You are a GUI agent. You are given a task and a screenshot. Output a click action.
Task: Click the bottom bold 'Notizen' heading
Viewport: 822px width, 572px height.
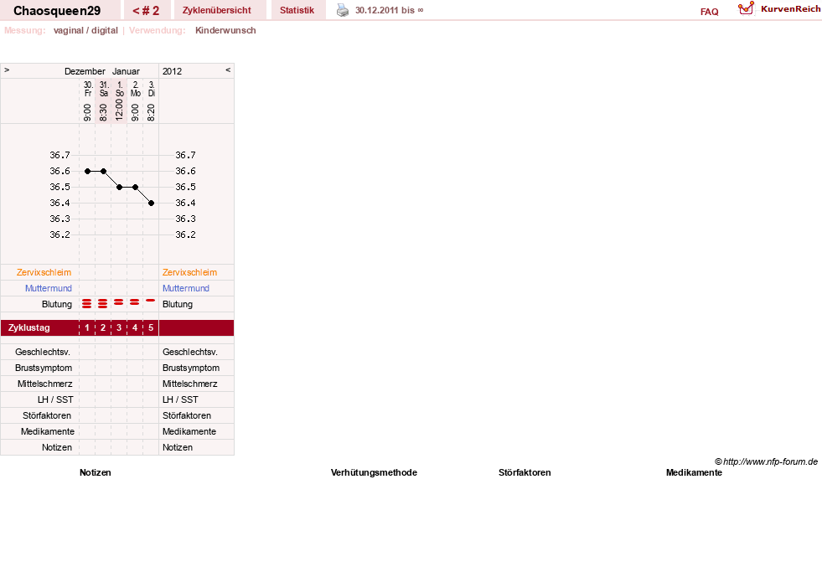point(95,472)
